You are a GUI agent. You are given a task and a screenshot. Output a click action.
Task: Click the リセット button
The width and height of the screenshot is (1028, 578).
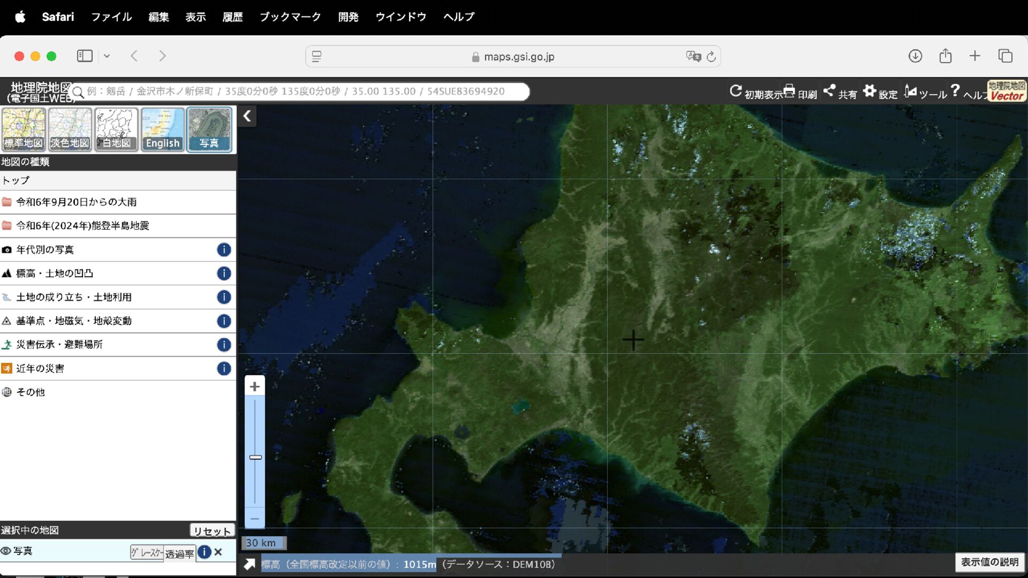click(212, 530)
